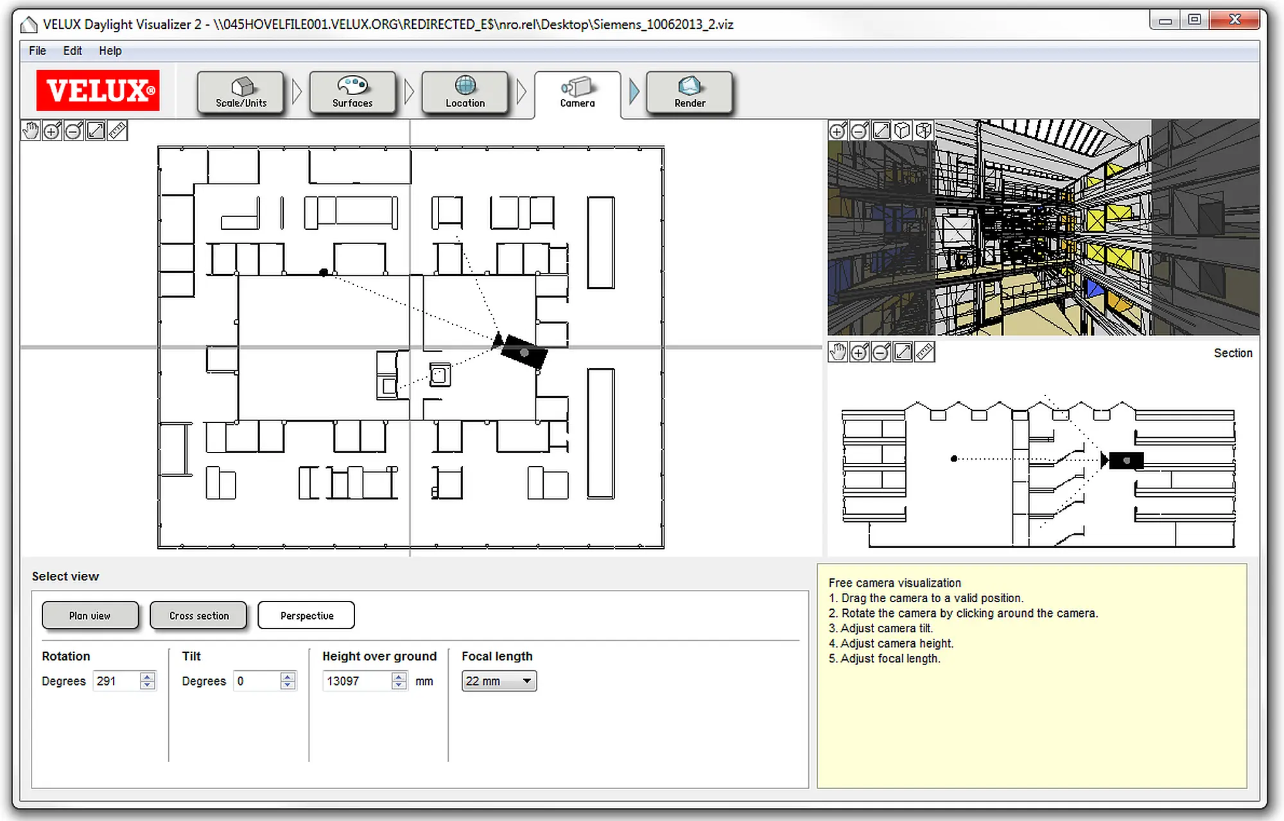
Task: Go to the Surfaces step
Action: 352,93
